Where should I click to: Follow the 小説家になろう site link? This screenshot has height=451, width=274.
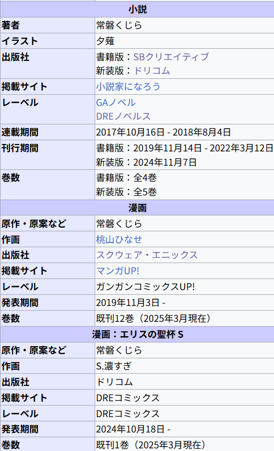[x=128, y=87]
